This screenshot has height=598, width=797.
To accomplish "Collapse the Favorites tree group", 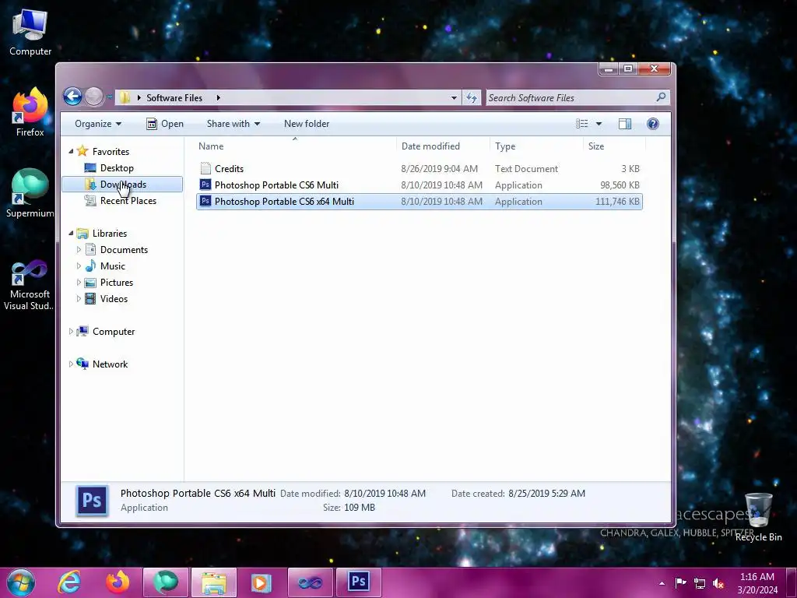I will click(71, 152).
